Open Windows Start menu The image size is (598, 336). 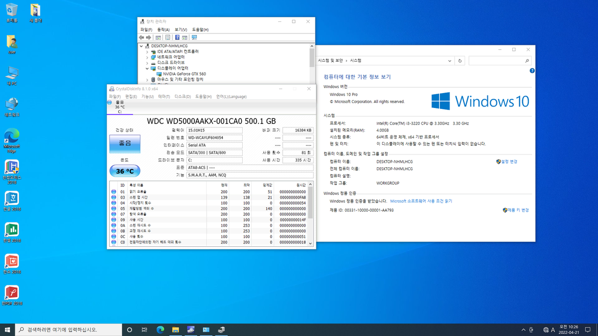(x=7, y=330)
